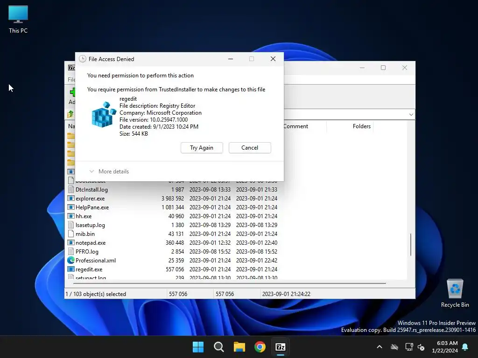Image resolution: width=478 pixels, height=358 pixels.
Task: Click the 7-Zip taskbar icon
Action: tap(281, 347)
